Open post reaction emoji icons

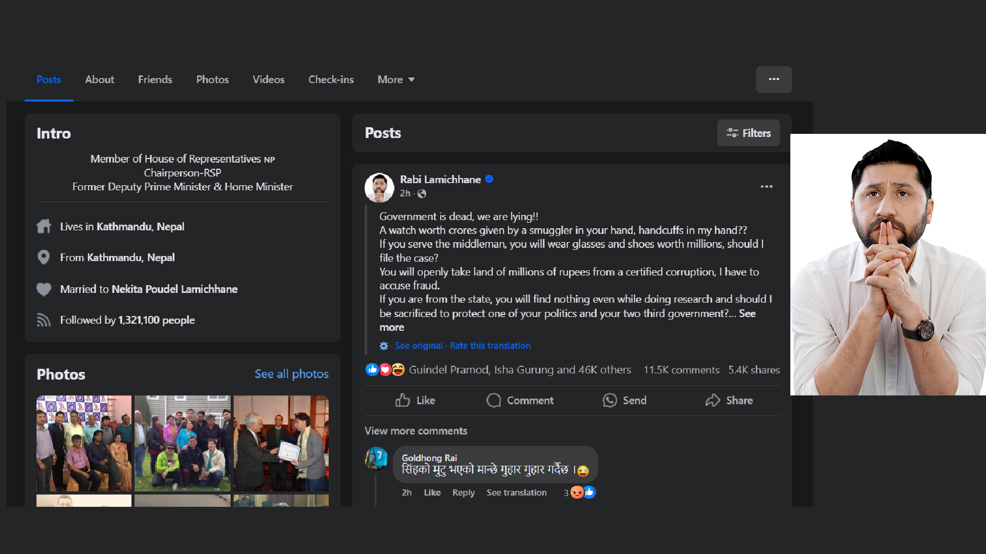click(385, 369)
